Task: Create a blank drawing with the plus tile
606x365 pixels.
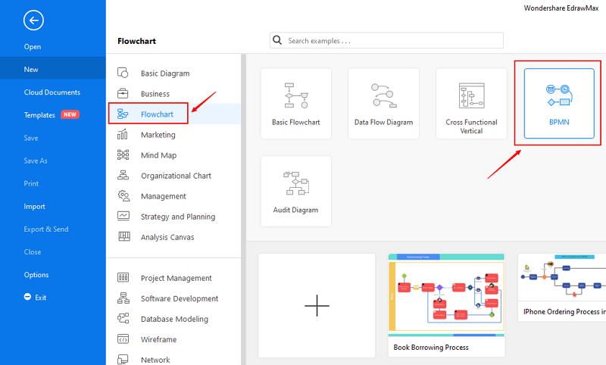Action: point(317,305)
